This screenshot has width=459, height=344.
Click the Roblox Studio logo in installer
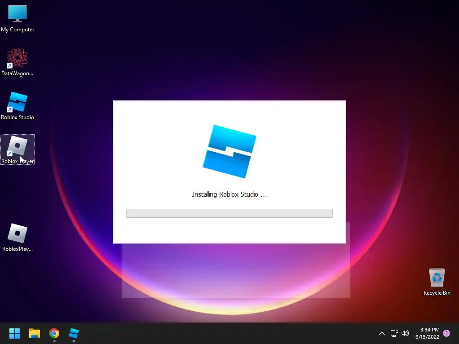pyautogui.click(x=229, y=151)
